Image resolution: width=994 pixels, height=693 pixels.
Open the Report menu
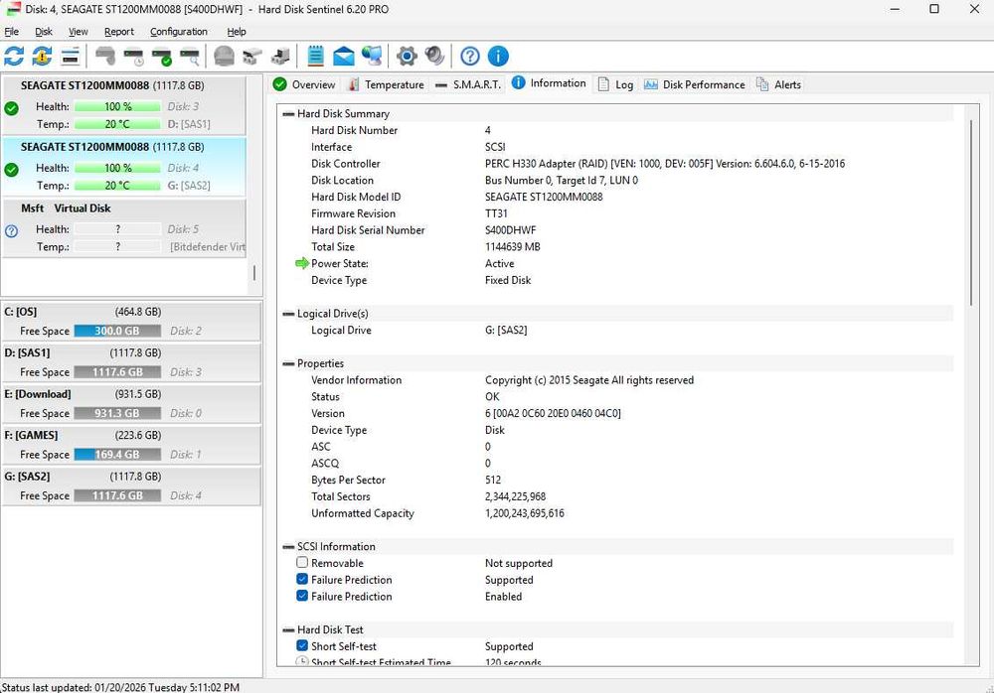tap(119, 32)
